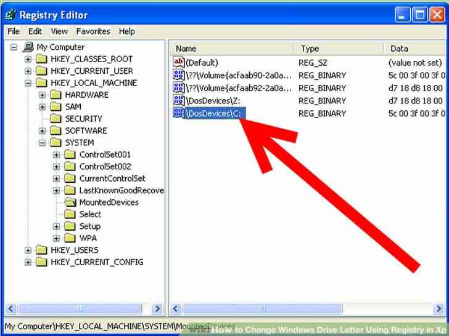
Task: Select the \DosDevices\Z: value name
Action: point(213,101)
